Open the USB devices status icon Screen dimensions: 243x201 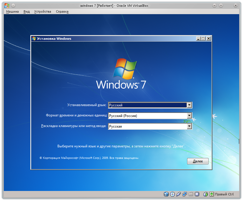click(178, 194)
